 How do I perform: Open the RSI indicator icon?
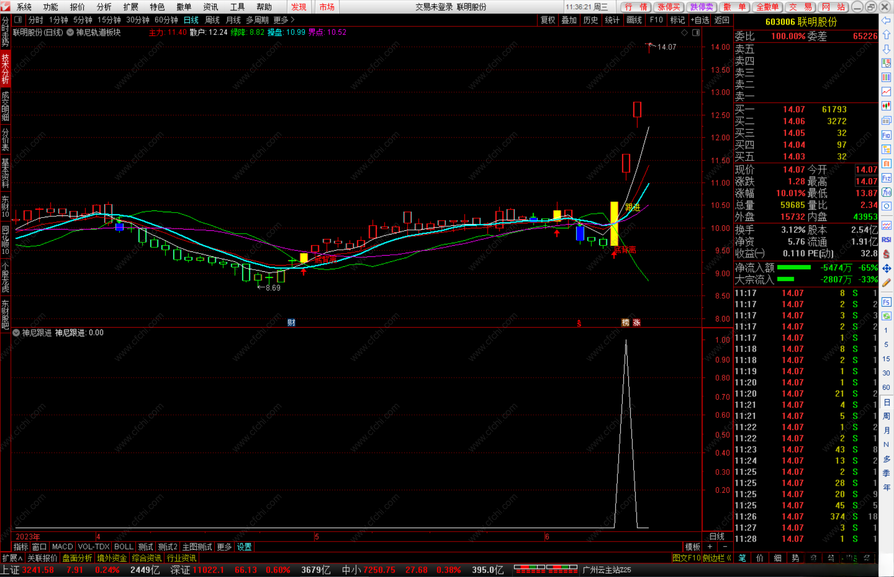pyautogui.click(x=886, y=240)
